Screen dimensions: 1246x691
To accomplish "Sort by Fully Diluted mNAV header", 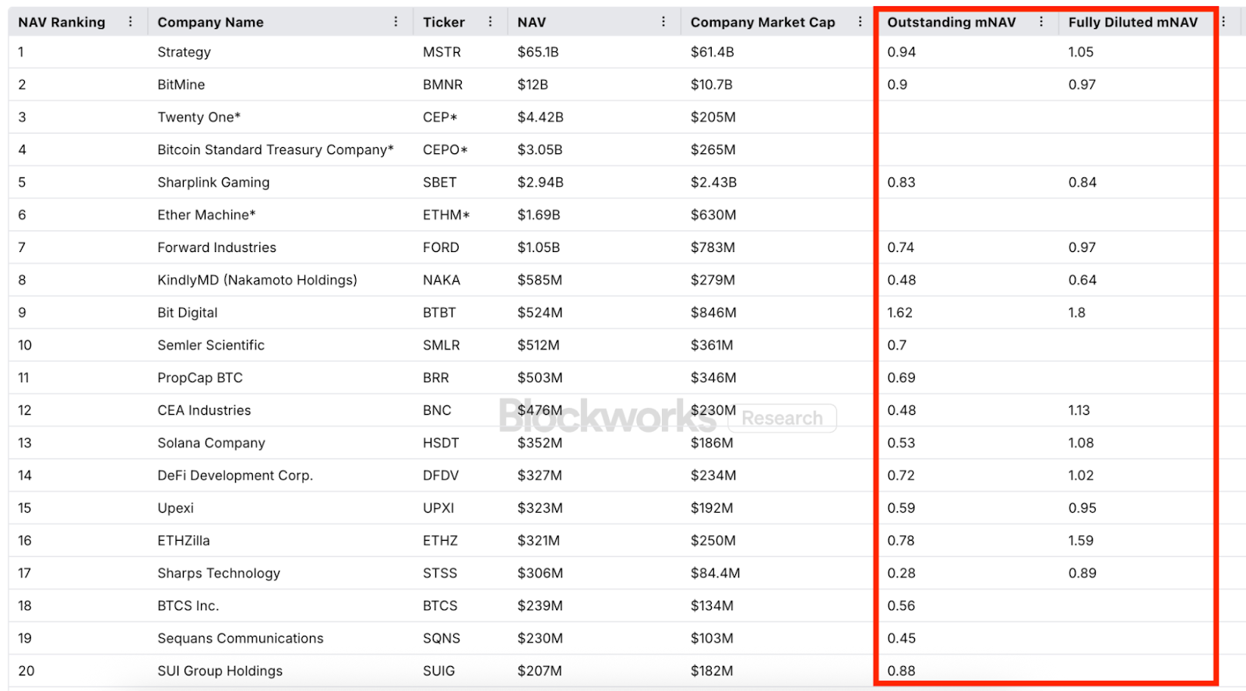I will click(1133, 23).
